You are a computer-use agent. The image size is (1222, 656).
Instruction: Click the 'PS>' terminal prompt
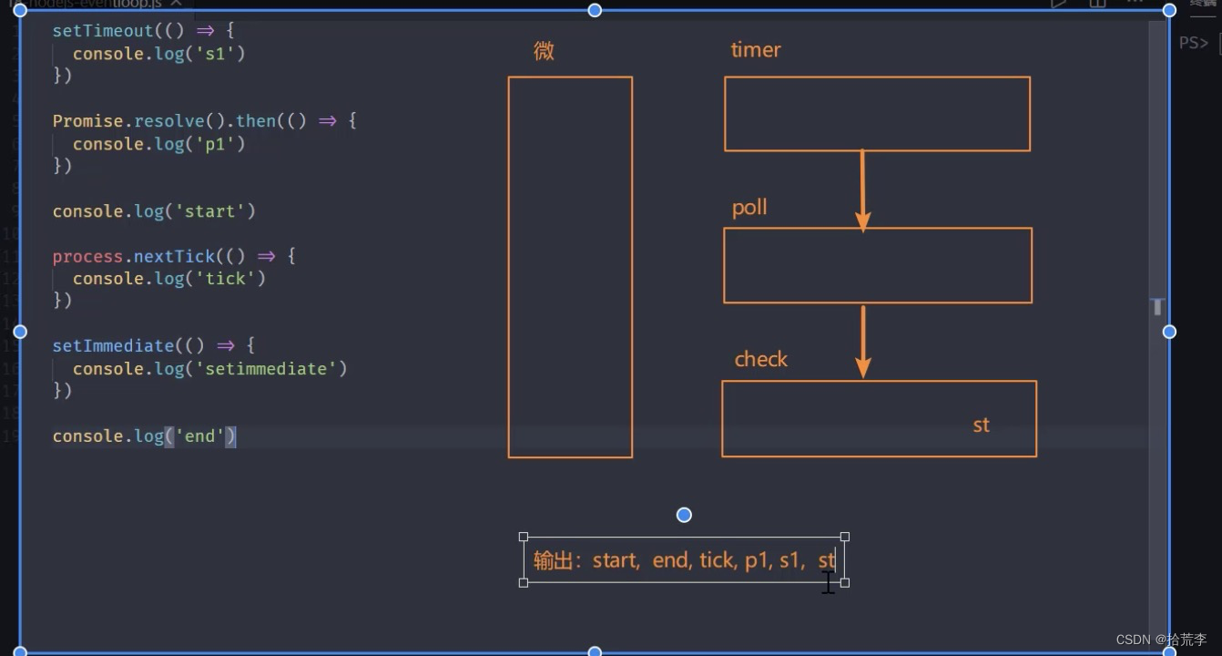tap(1194, 42)
